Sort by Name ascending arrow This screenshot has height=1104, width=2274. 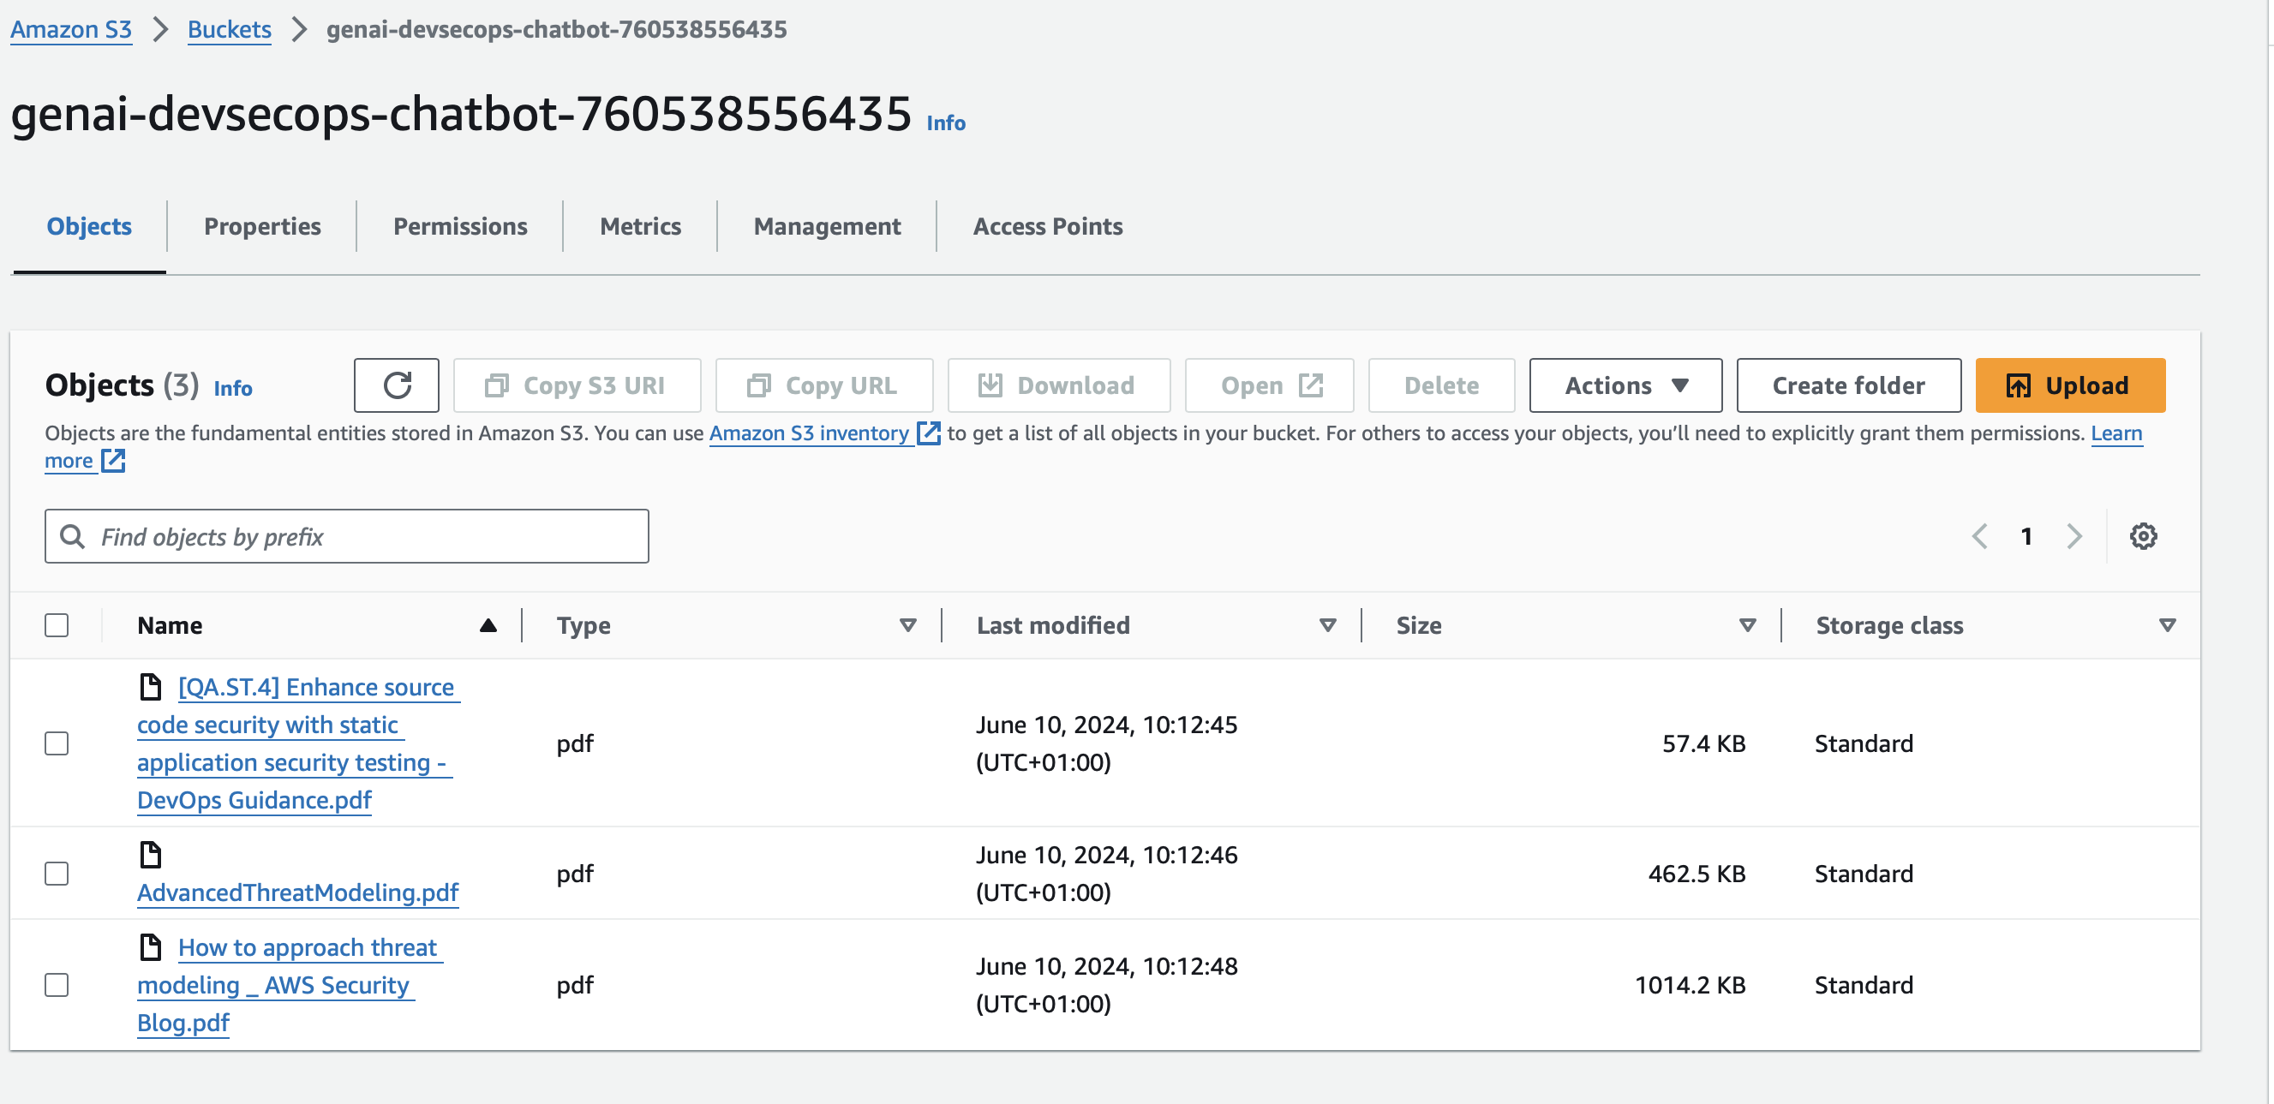coord(488,626)
